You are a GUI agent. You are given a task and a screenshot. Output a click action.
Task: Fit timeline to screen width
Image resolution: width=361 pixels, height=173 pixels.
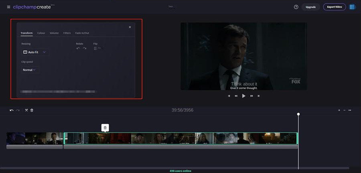pyautogui.click(x=350, y=110)
